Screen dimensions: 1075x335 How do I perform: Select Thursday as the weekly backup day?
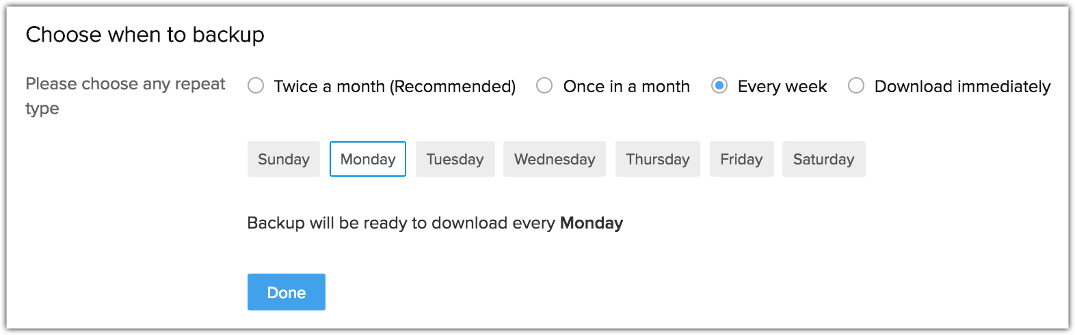coord(657,159)
